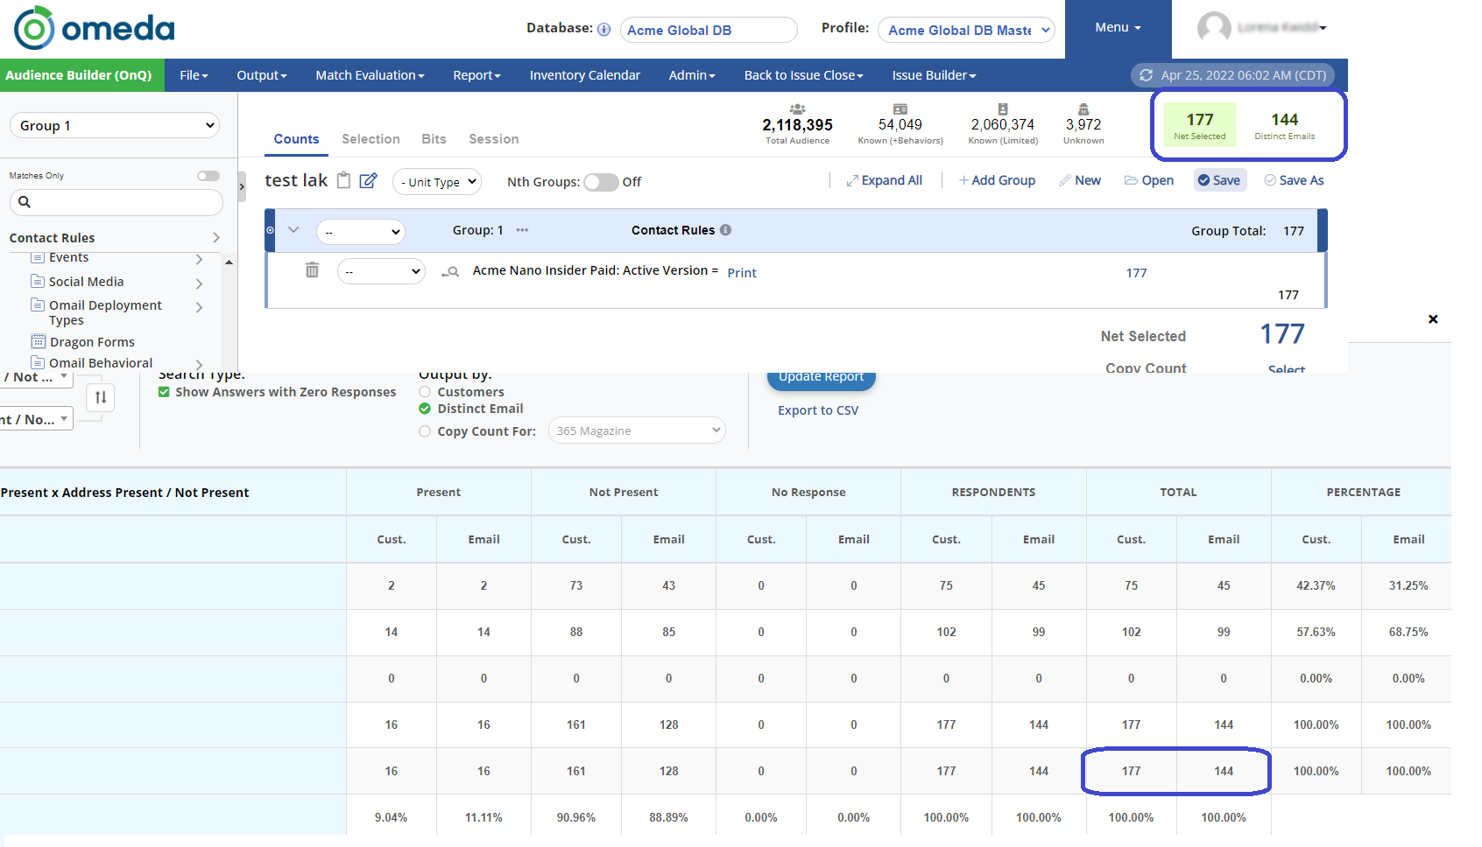Open the Match Evaluation menu
The width and height of the screenshot is (1482, 847).
(370, 75)
